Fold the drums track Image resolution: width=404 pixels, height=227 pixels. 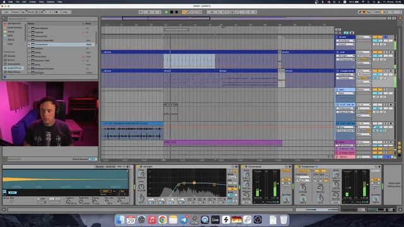pyautogui.click(x=337, y=37)
